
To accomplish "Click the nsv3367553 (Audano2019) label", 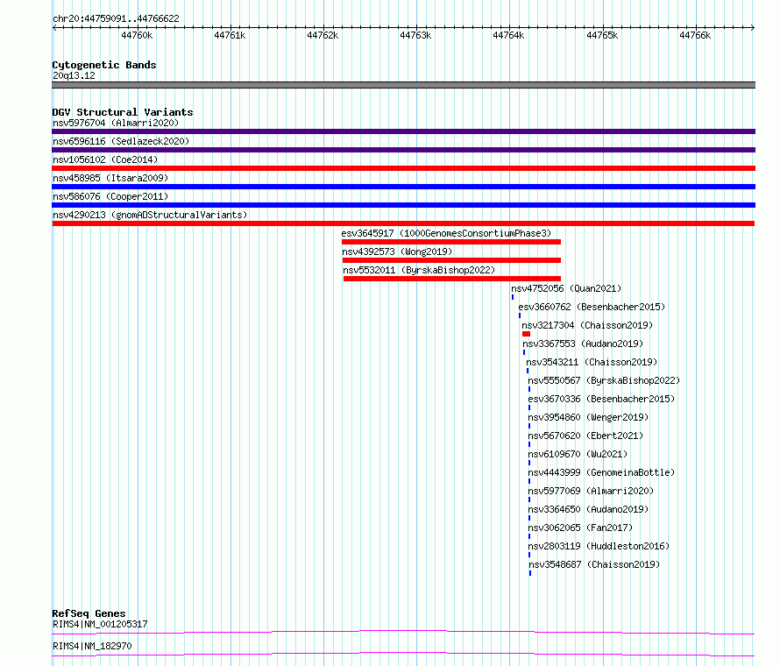I will (x=583, y=344).
